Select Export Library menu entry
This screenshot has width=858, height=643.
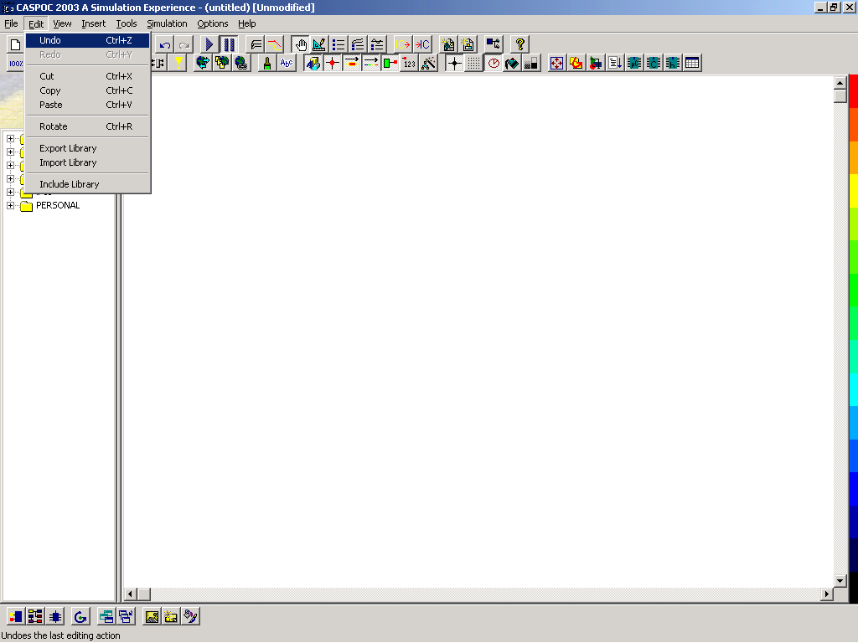click(x=87, y=149)
